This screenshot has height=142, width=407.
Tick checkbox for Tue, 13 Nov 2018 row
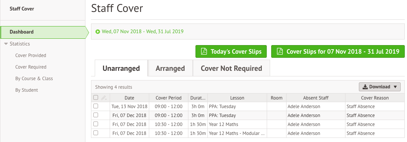(96, 106)
